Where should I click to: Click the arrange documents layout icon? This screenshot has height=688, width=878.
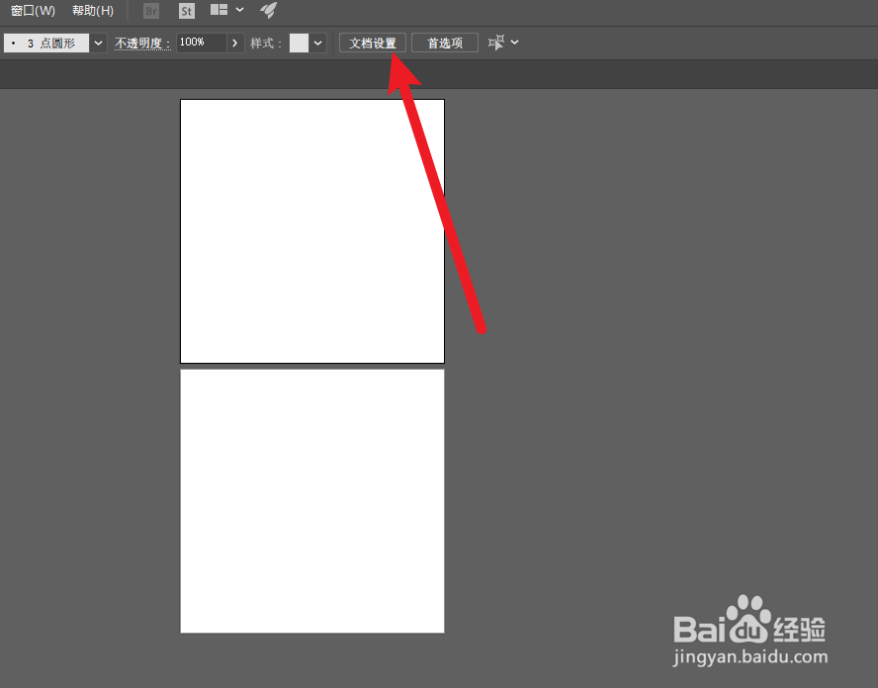coord(219,10)
